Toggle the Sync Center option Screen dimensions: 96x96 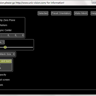click(6, 30)
